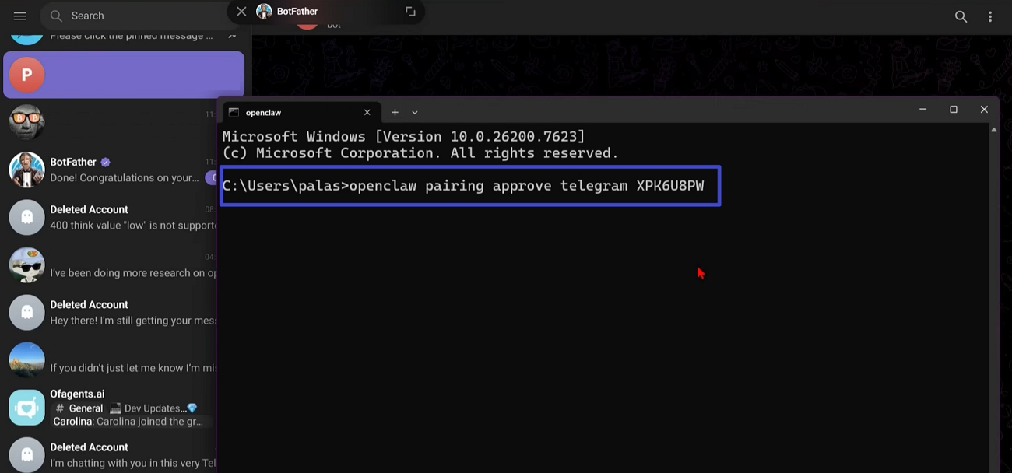Close the openclaw terminal window

pos(984,110)
